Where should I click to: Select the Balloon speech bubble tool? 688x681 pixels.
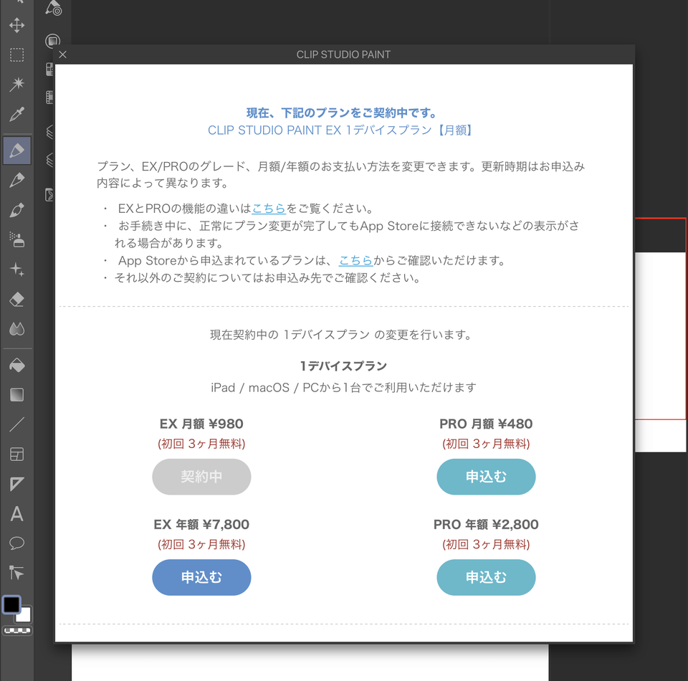coord(16,543)
